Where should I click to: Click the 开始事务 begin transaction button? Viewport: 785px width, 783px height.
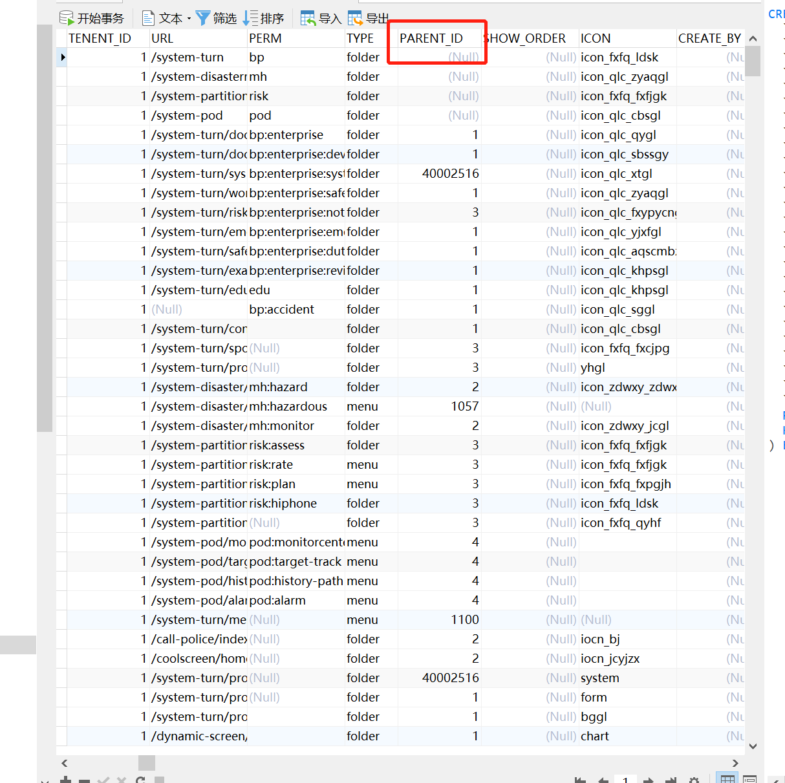point(91,18)
